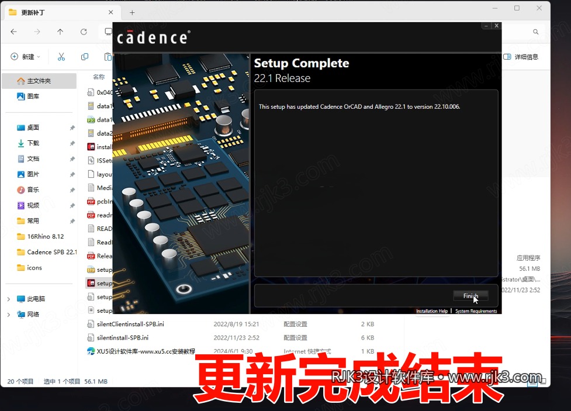
Task: Select the 0x04 file row
Action: tap(99, 92)
